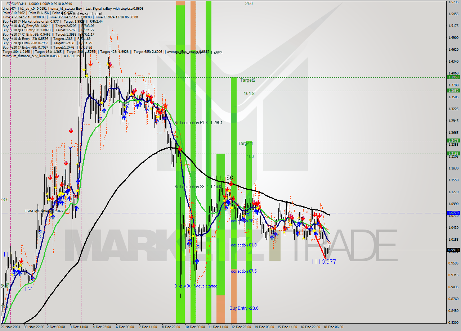Click the '14 Dec 06:00' time axis label
This screenshot has height=331, width=461.
tap(264, 327)
